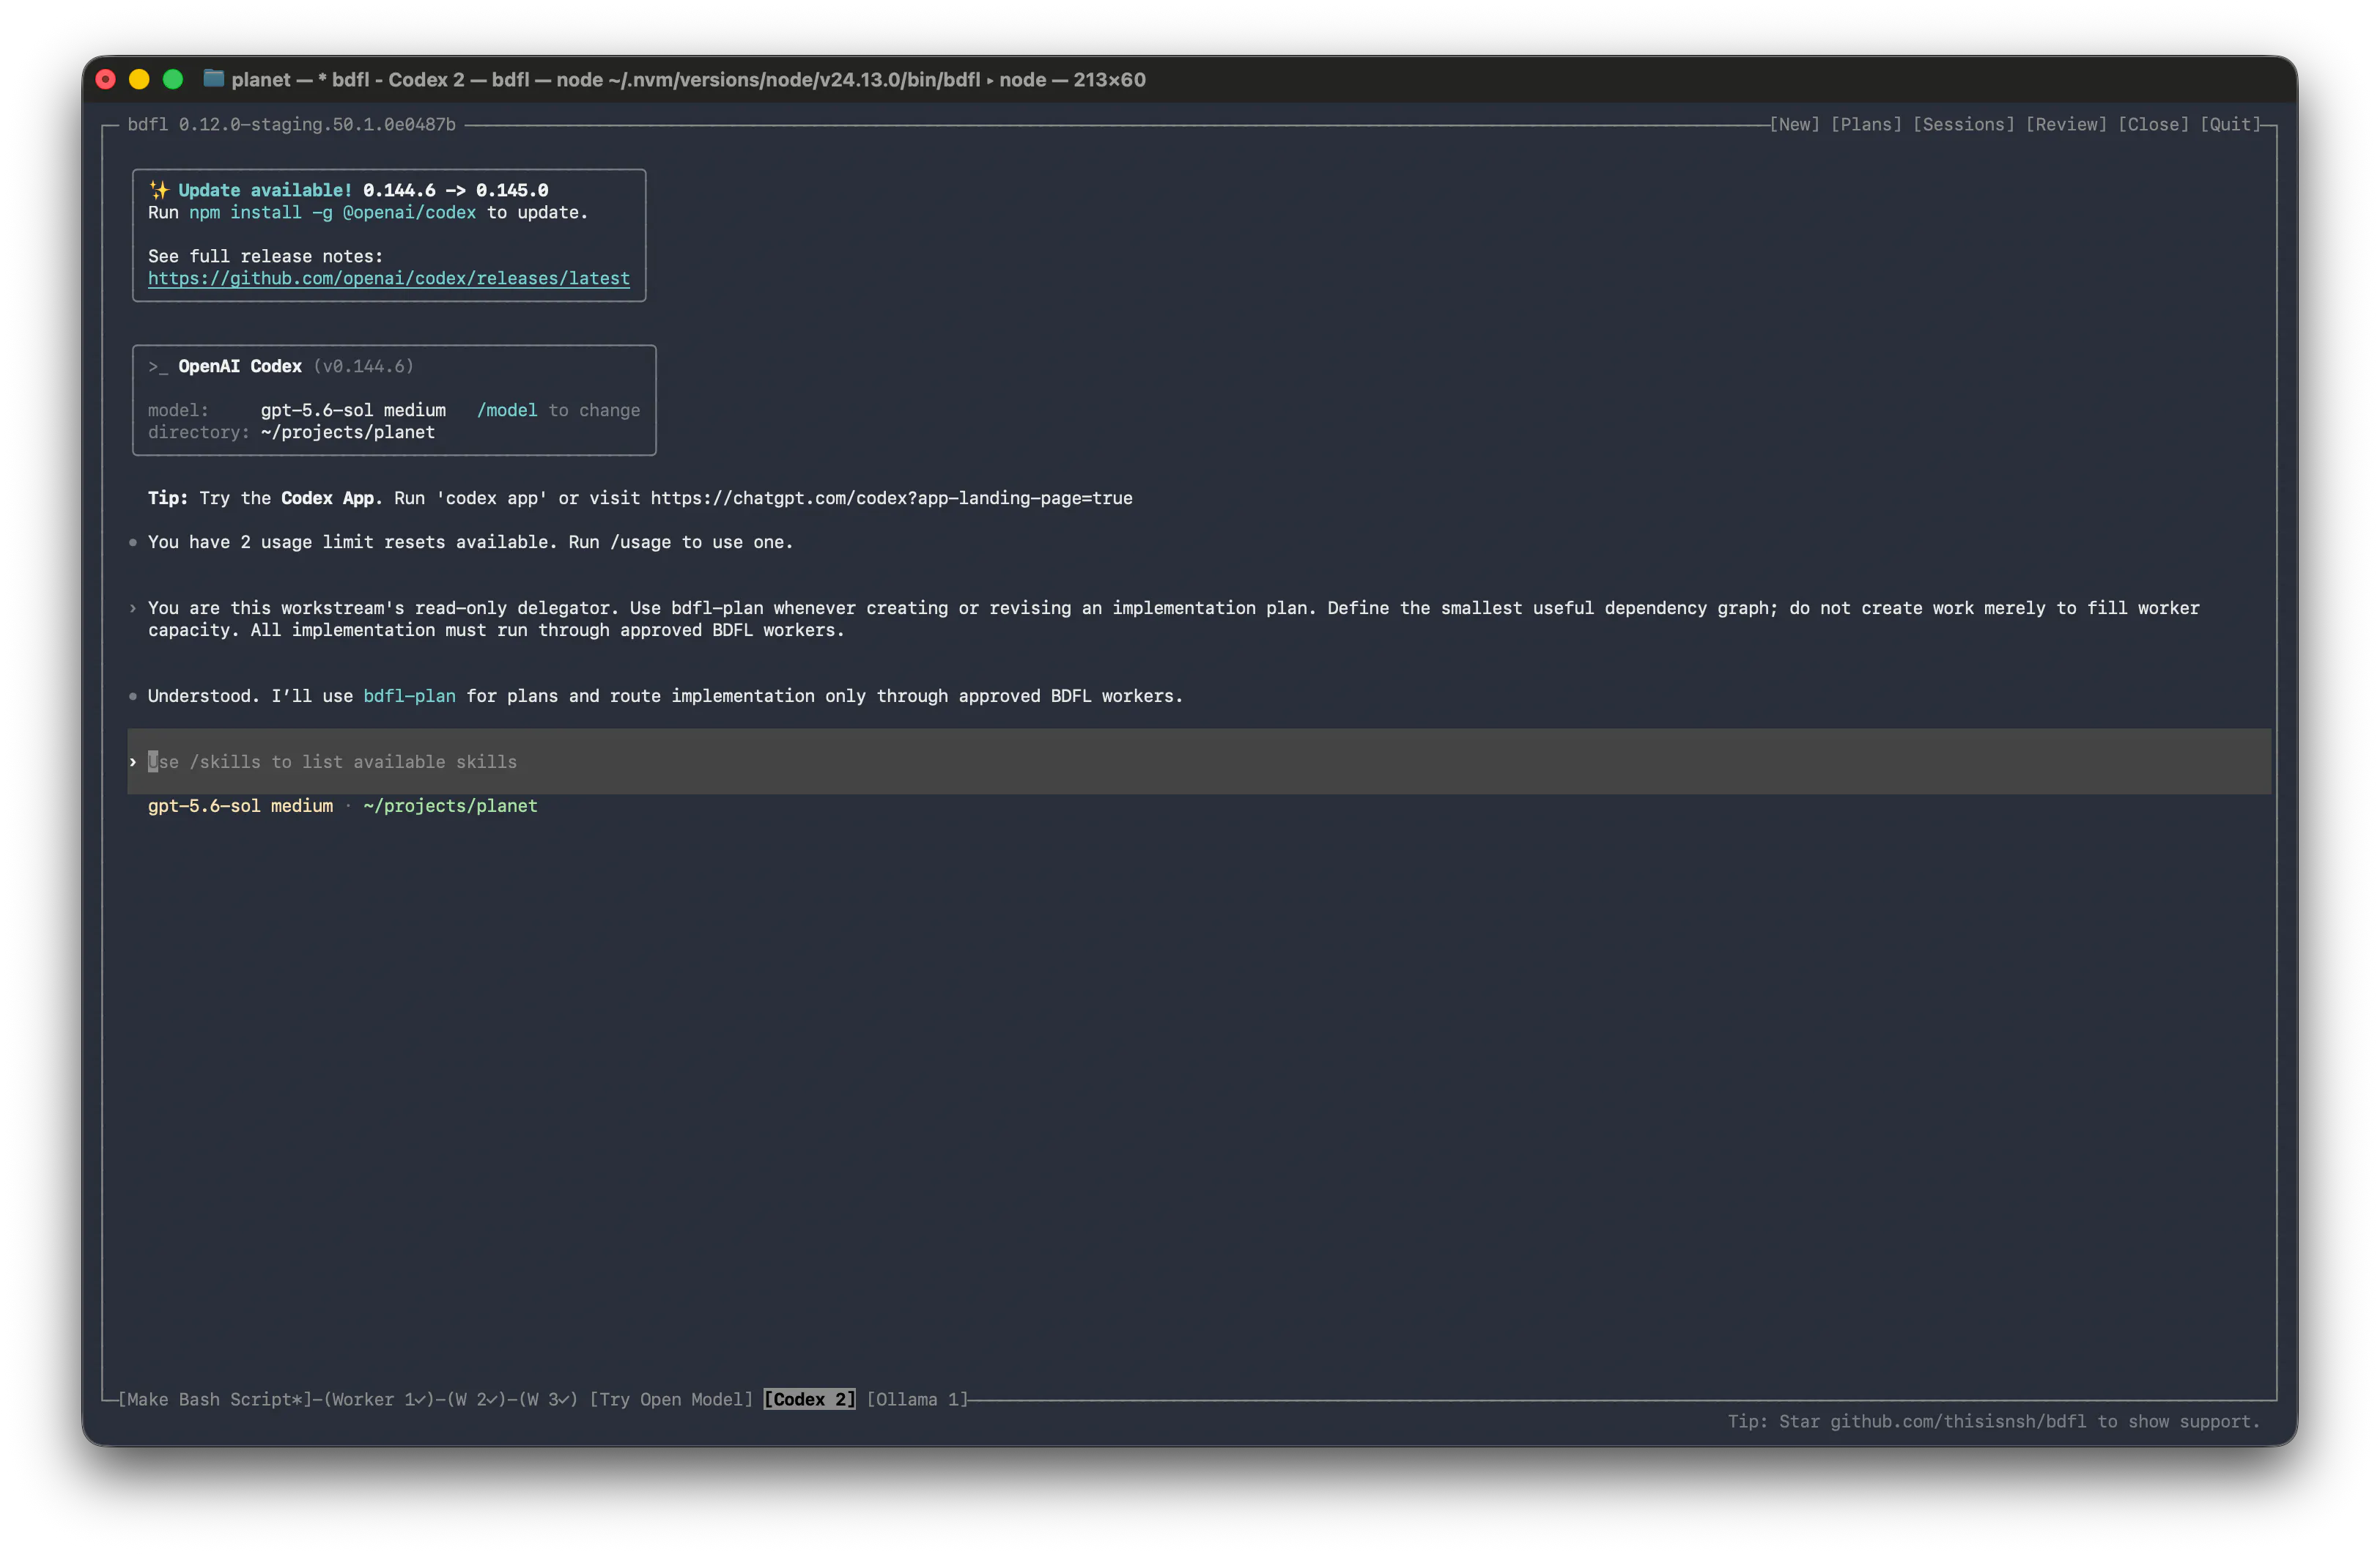Open the [Plans] view
Image resolution: width=2380 pixels, height=1555 pixels.
1866,124
